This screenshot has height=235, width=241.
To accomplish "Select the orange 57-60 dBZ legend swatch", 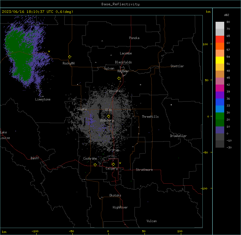I will click(x=220, y=46).
